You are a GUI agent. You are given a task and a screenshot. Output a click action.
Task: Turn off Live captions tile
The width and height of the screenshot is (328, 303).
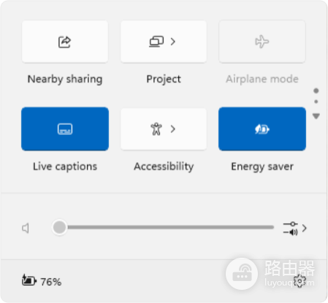65,129
